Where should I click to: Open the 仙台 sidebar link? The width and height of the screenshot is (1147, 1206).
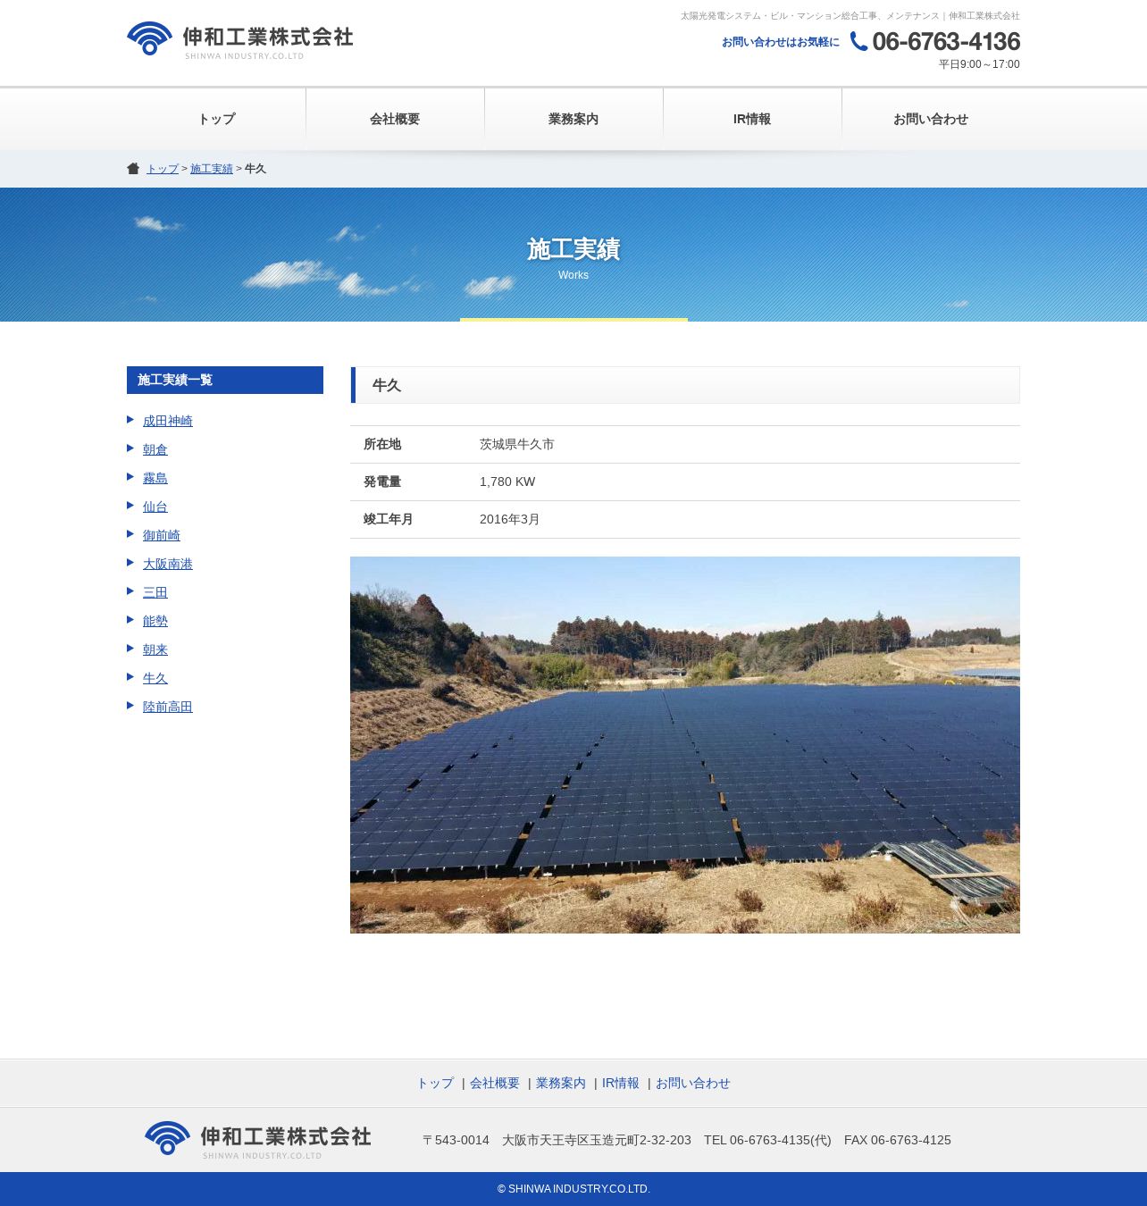coord(155,507)
